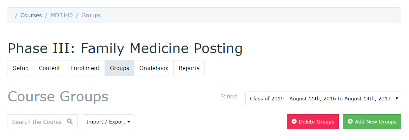
Task: Click the Delete Groups button
Action: pos(313,122)
